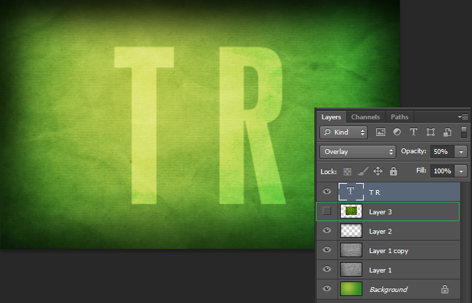Select the 'Background' layer name
Viewport: 472px width, 303px height.
[388, 289]
